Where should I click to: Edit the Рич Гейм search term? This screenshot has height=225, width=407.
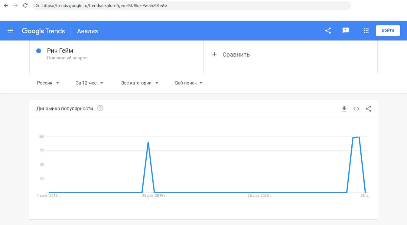coord(60,51)
